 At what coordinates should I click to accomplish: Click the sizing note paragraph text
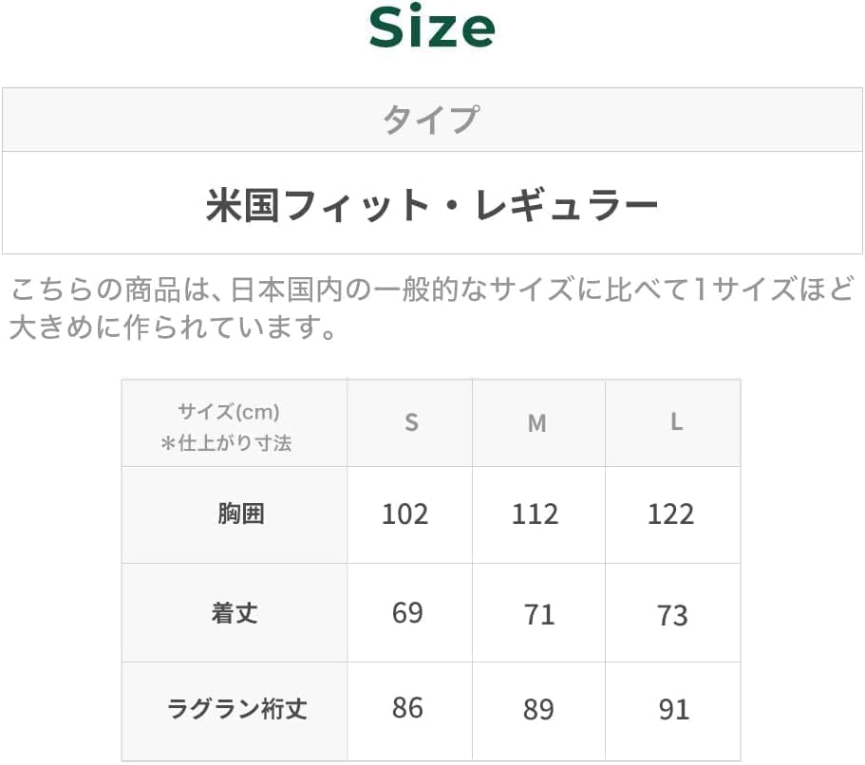point(432,308)
